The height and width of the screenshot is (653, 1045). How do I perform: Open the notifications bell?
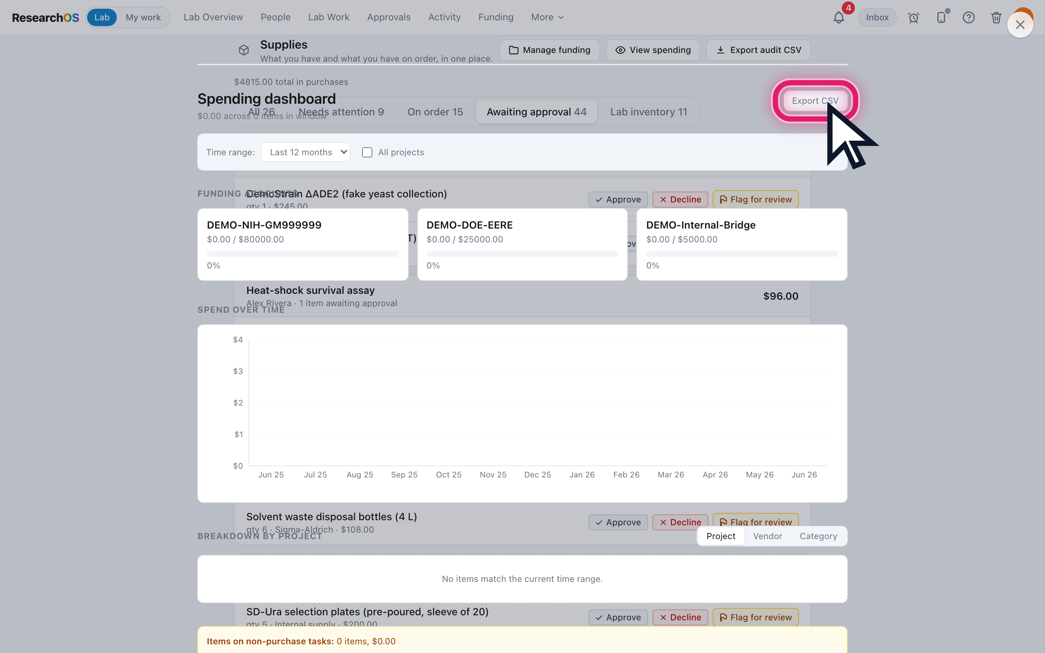point(839,17)
